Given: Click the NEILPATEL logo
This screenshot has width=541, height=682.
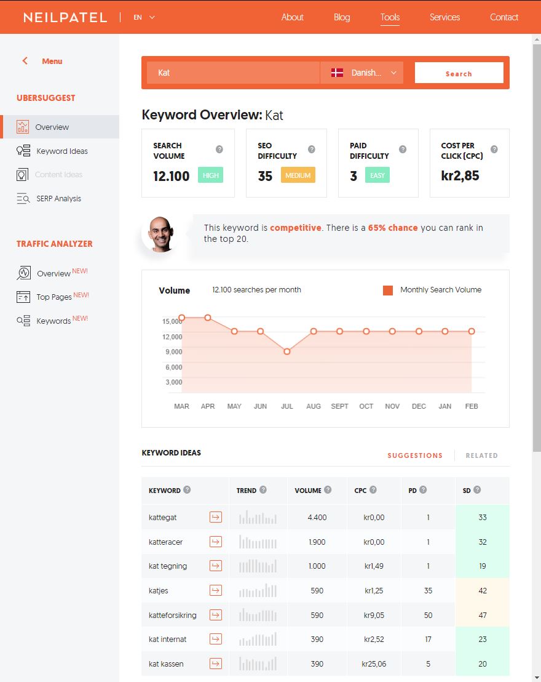Looking at the screenshot, I should (x=65, y=17).
